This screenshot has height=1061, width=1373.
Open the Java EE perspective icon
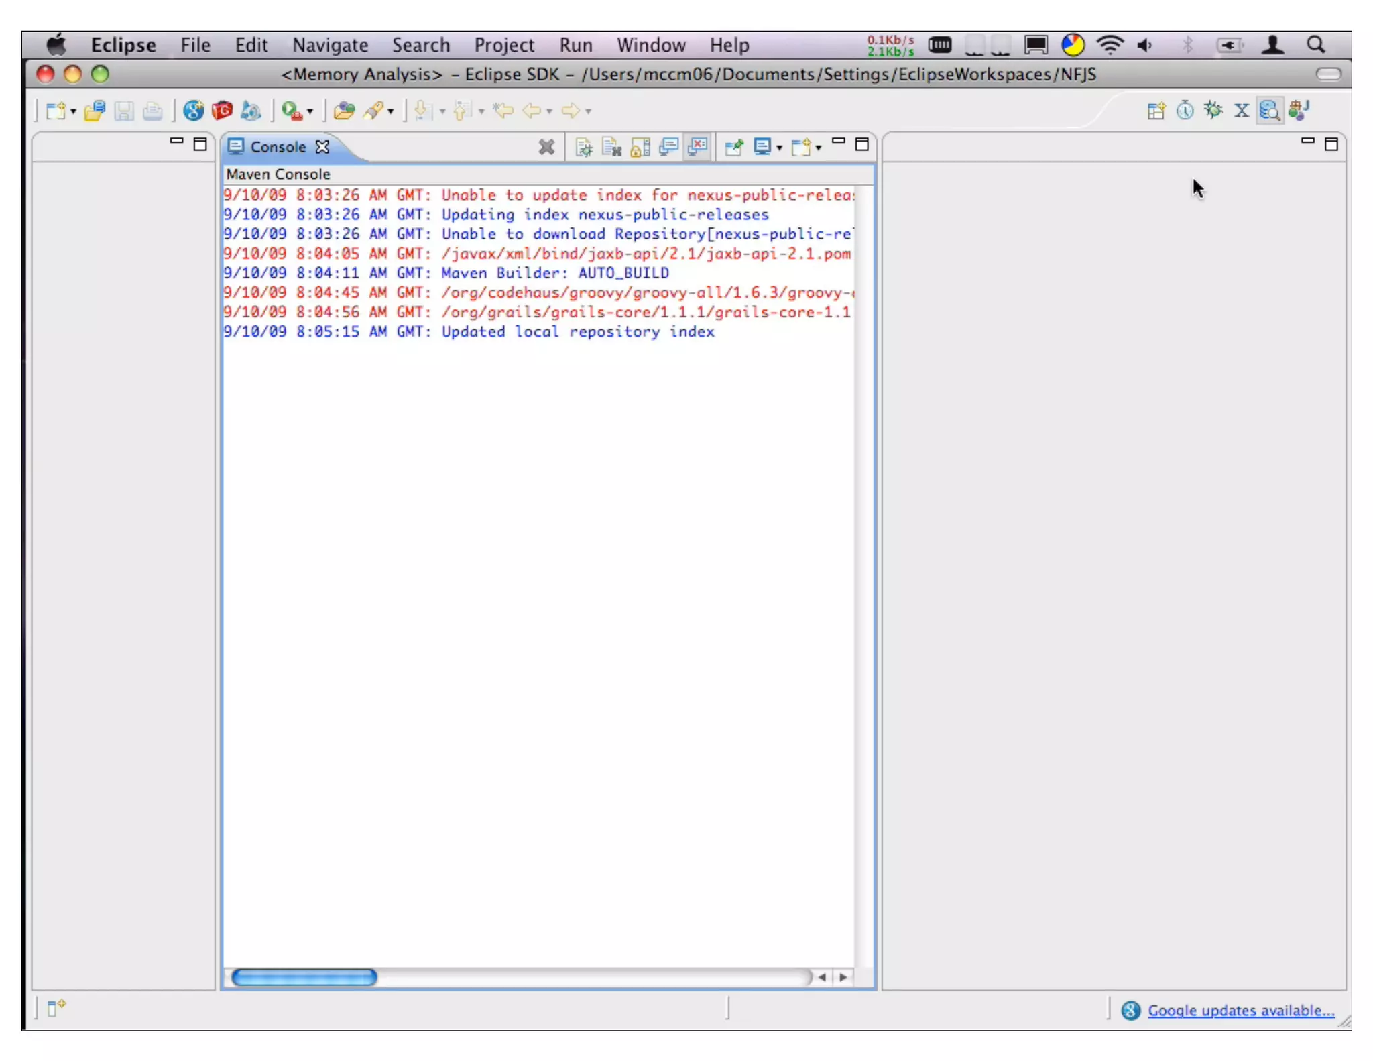(x=1299, y=111)
